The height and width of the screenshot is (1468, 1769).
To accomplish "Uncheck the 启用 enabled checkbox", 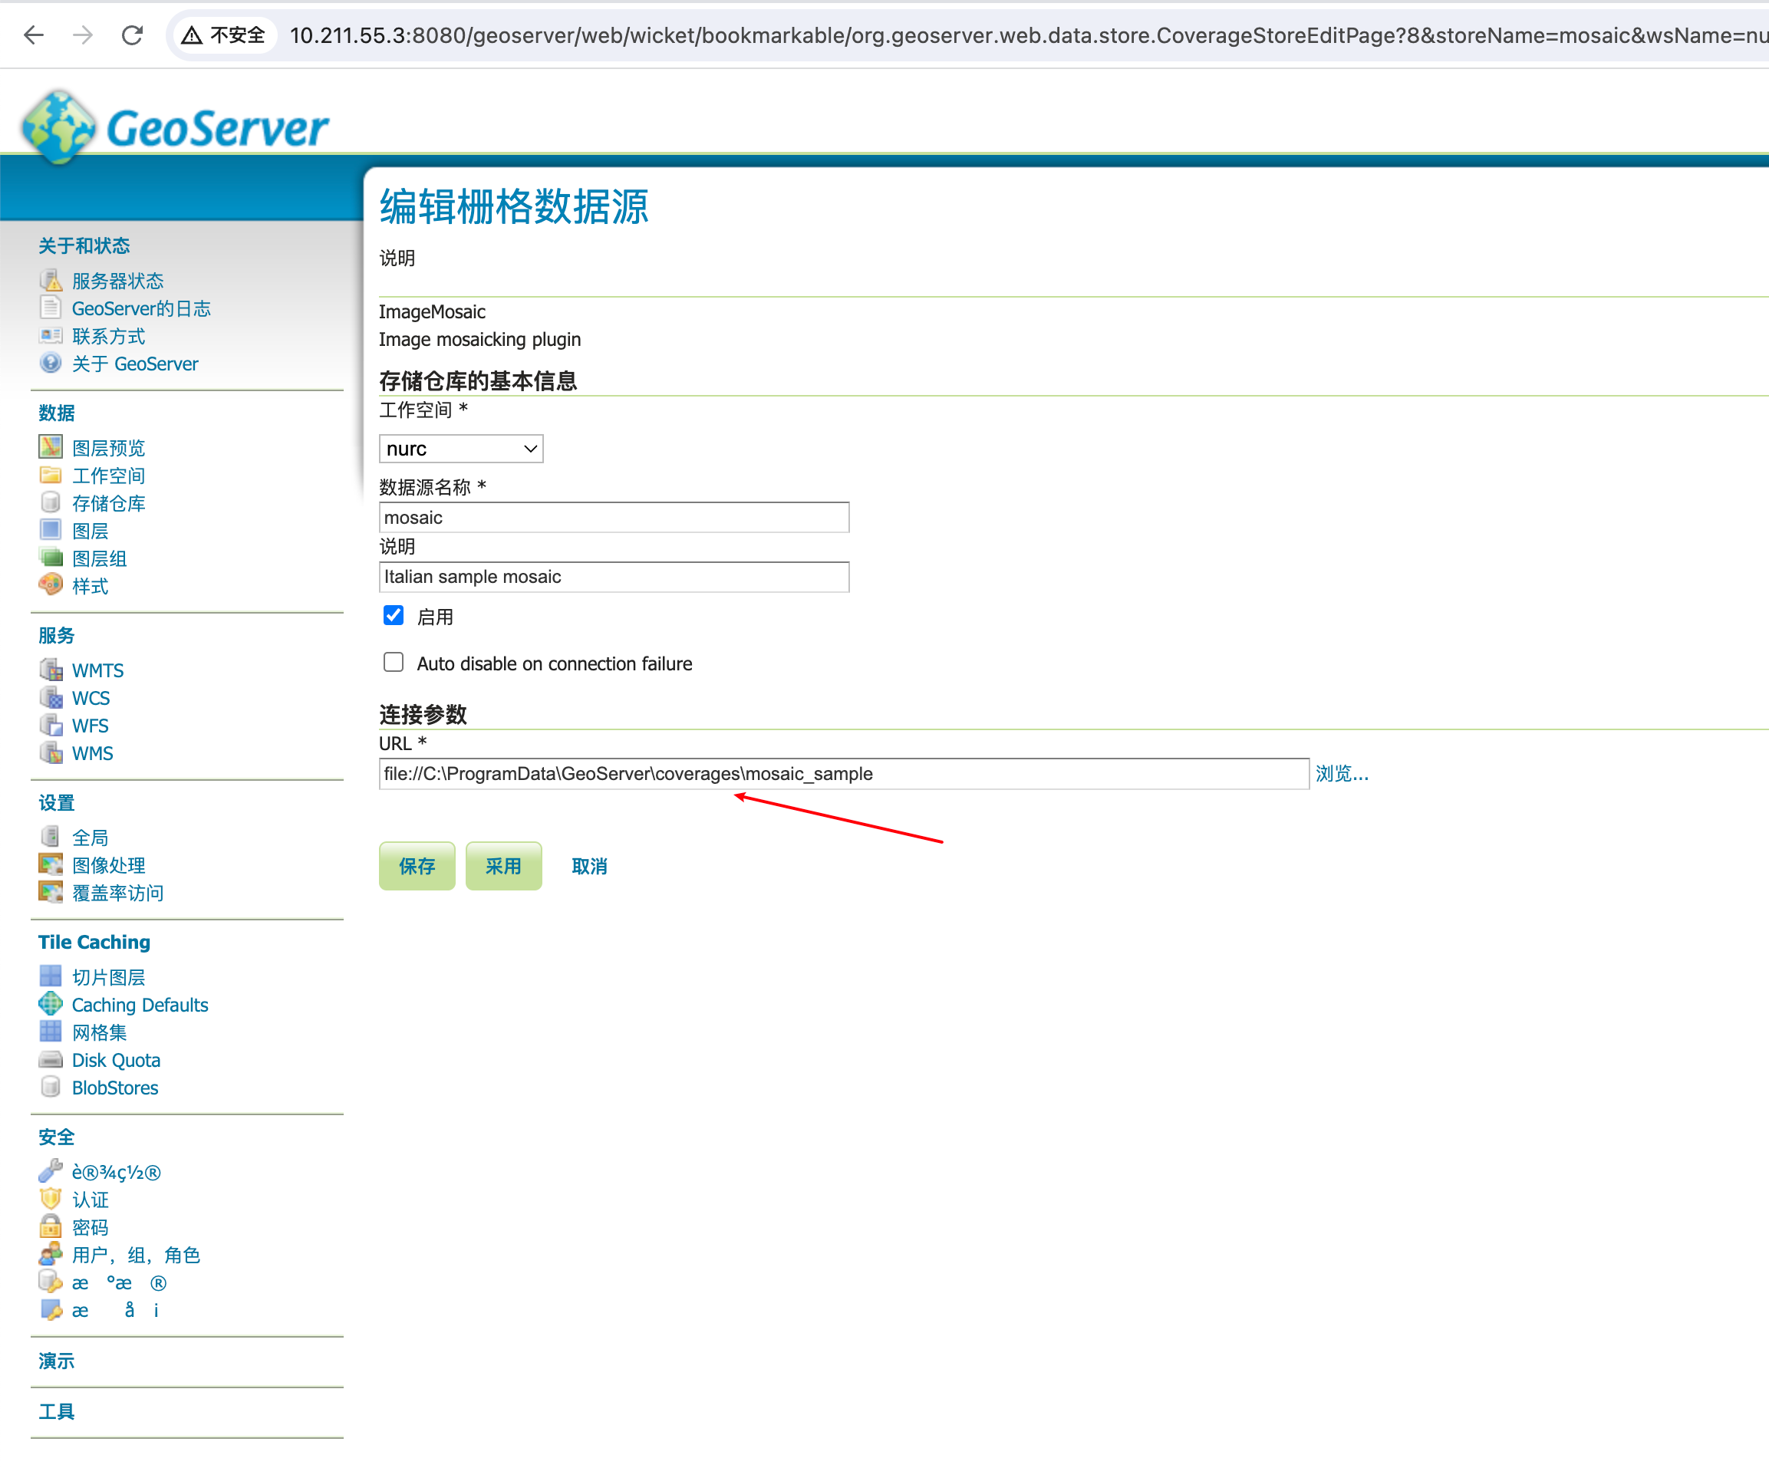I will (394, 616).
